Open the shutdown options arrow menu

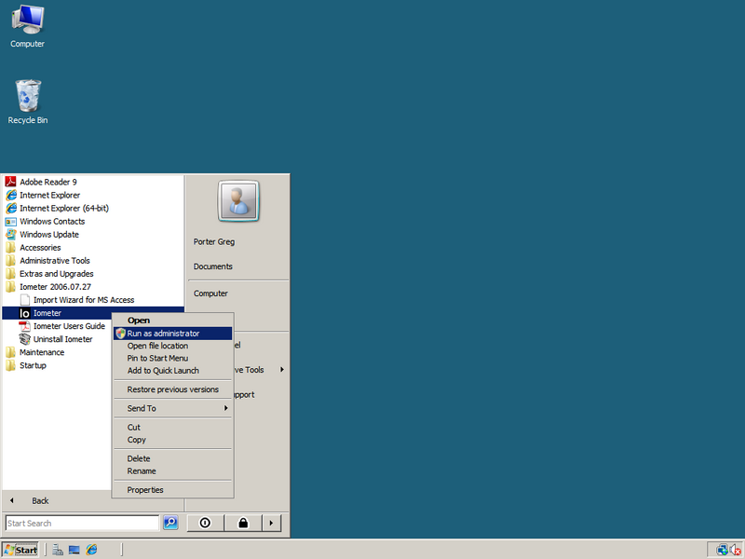pos(271,523)
